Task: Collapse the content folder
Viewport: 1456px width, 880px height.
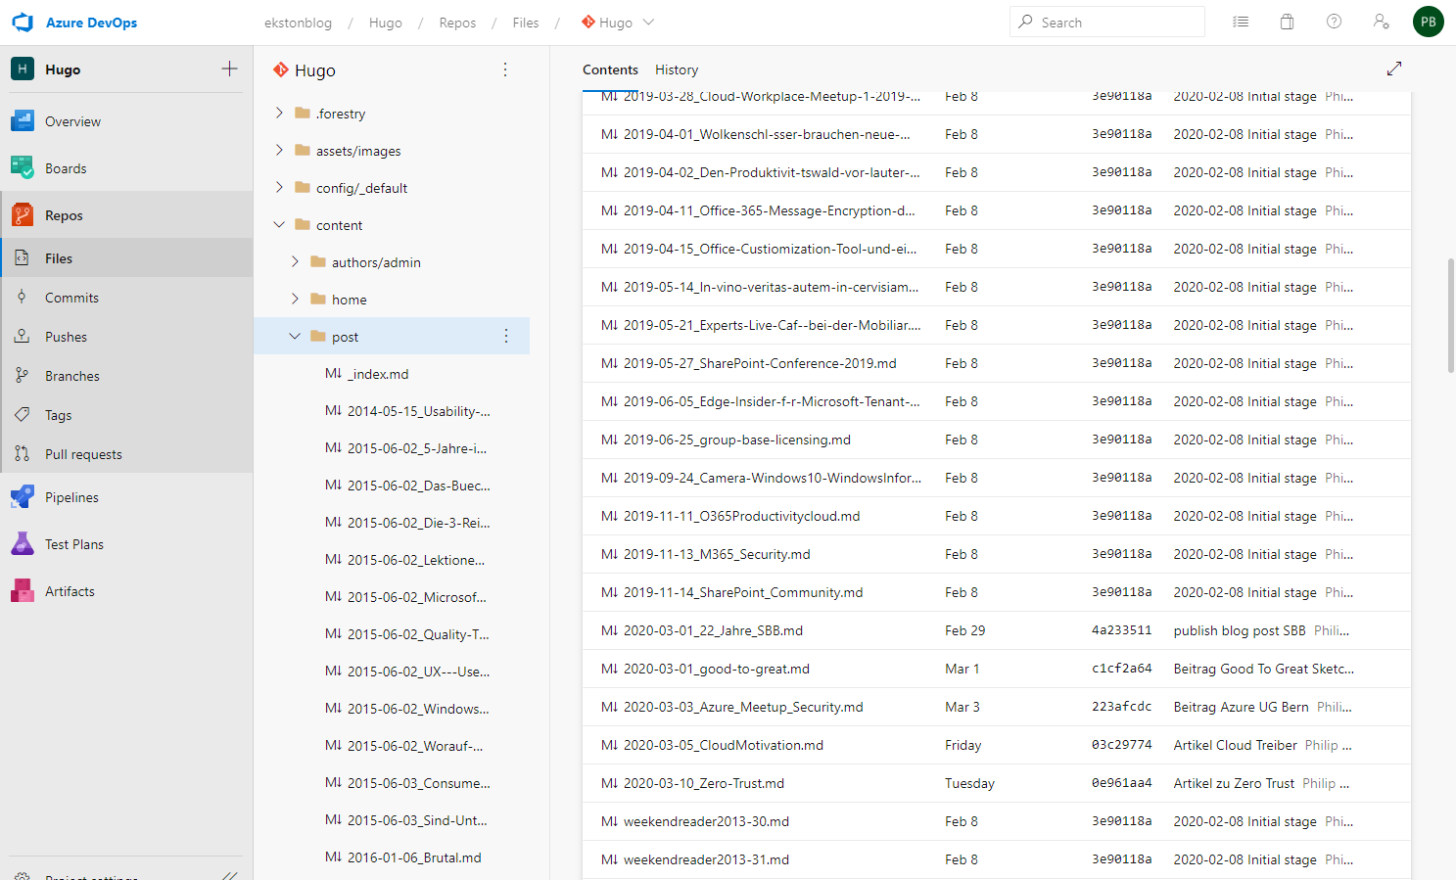Action: tap(279, 225)
